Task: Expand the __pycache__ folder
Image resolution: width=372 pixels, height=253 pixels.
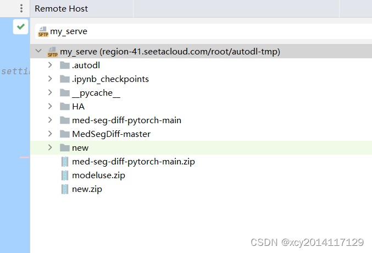Action: click(50, 92)
